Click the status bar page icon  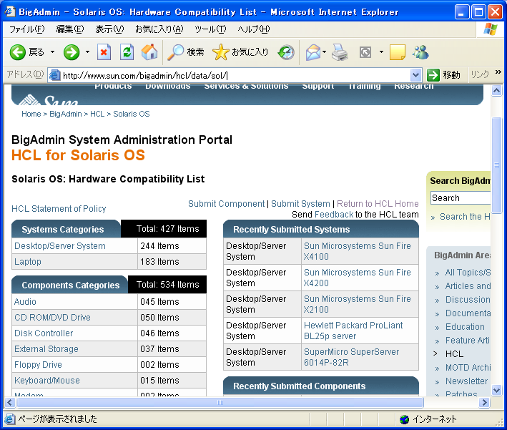(x=9, y=419)
